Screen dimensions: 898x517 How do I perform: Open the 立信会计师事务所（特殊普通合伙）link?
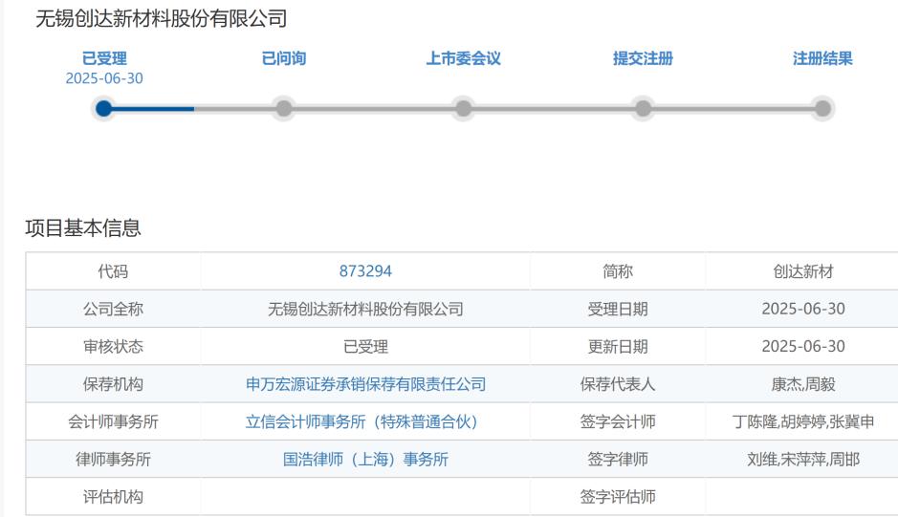[365, 422]
